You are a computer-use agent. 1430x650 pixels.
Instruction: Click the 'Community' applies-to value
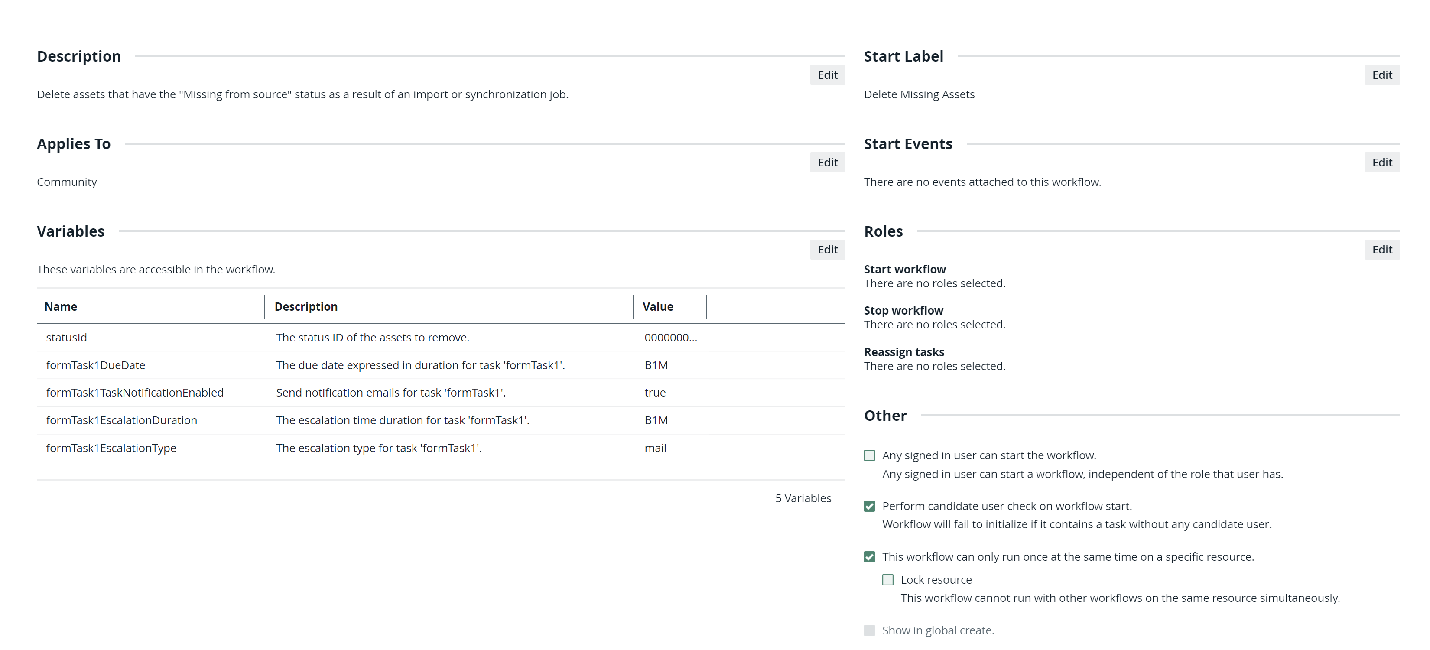tap(67, 182)
